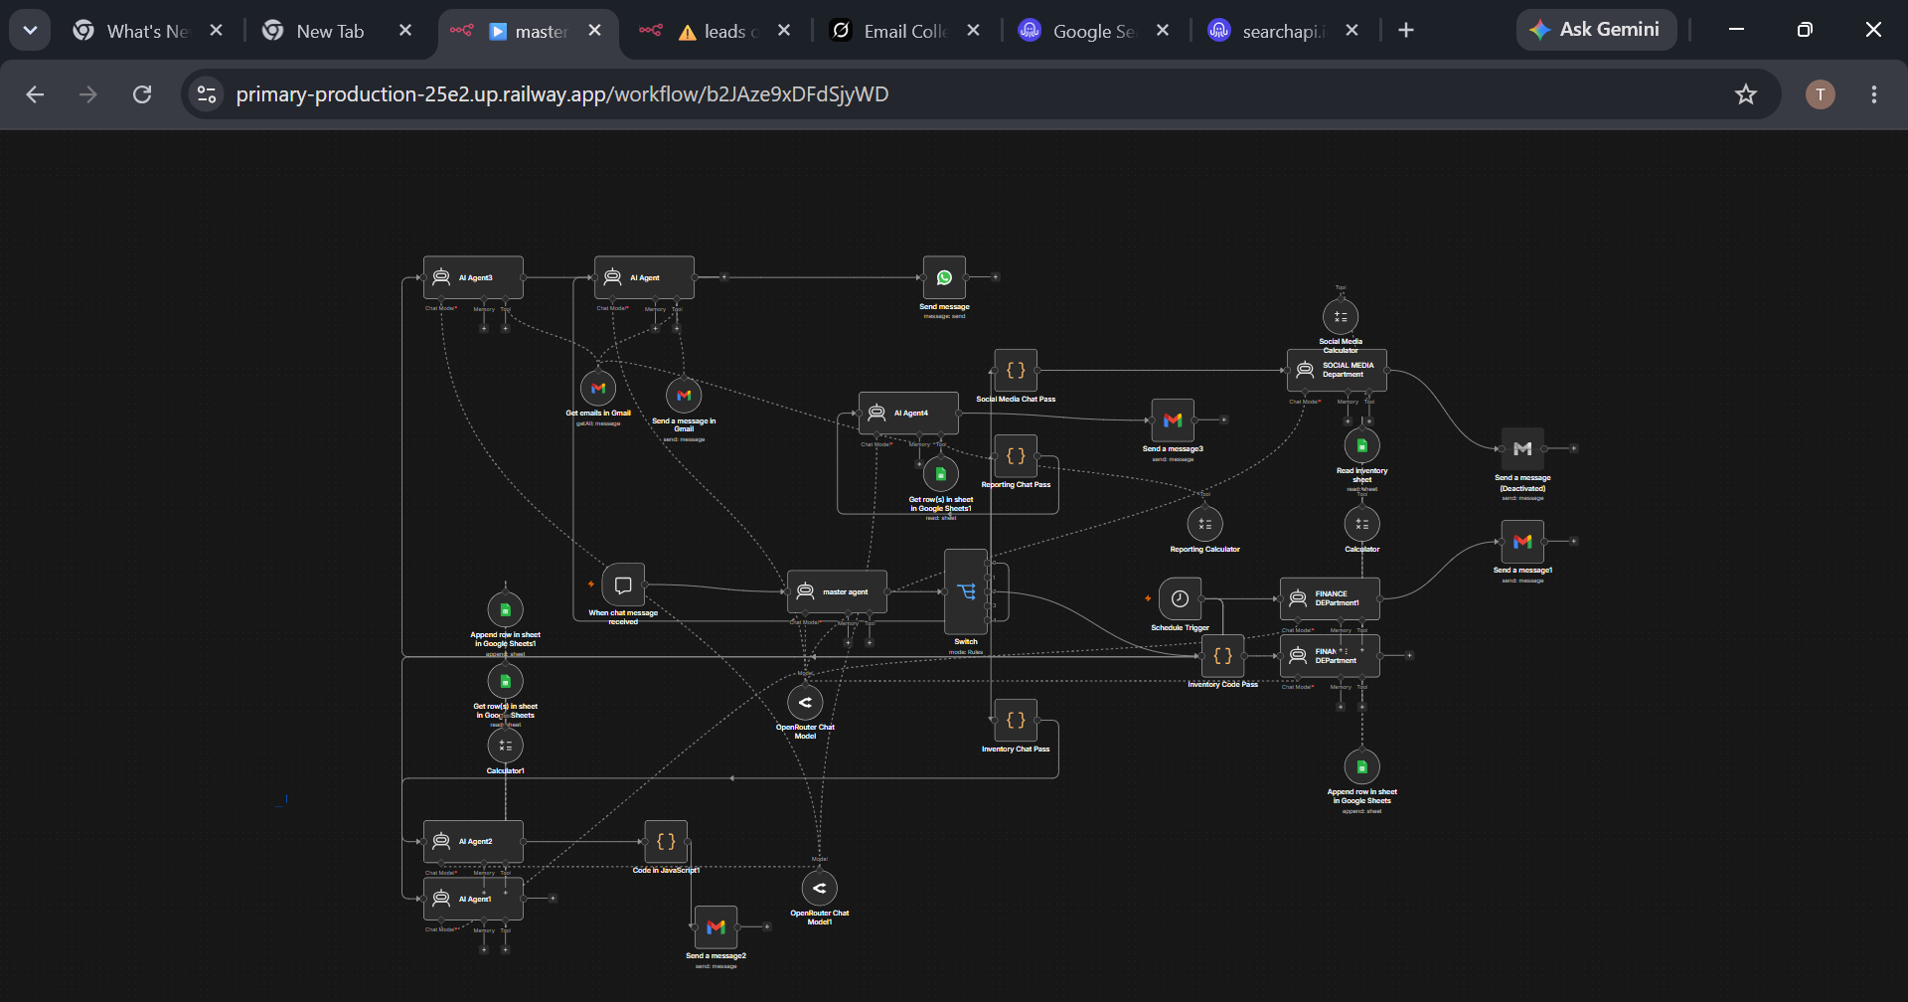
Task: Open the tab search dropdown arrow
Action: [30, 30]
